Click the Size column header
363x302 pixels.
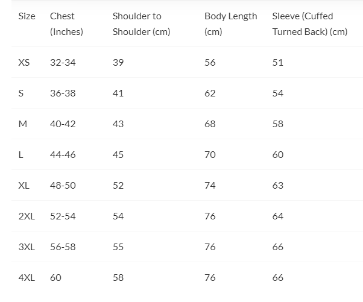[27, 16]
